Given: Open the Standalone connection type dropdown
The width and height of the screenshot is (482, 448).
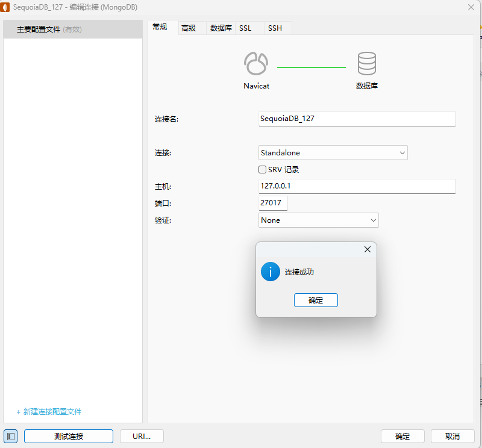Looking at the screenshot, I should pos(333,153).
